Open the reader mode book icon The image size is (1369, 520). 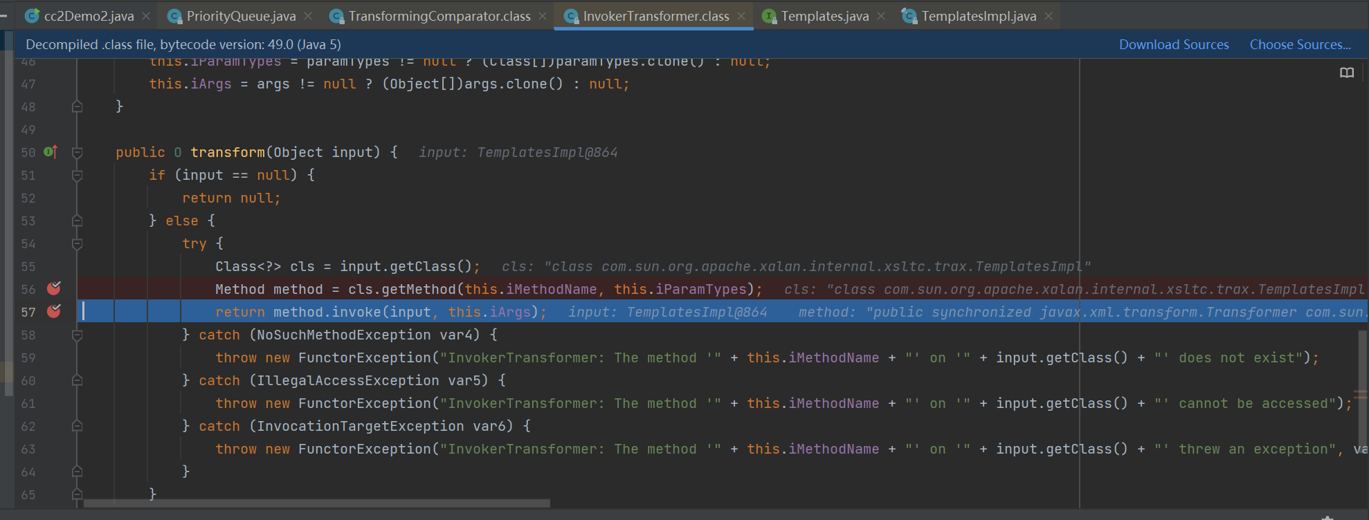click(1347, 73)
